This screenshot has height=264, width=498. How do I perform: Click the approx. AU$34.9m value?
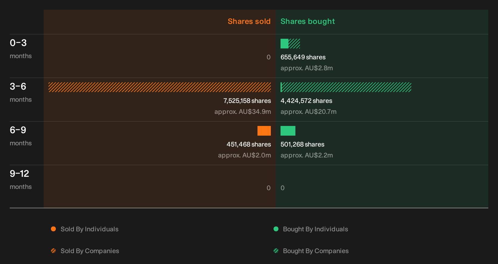click(243, 112)
